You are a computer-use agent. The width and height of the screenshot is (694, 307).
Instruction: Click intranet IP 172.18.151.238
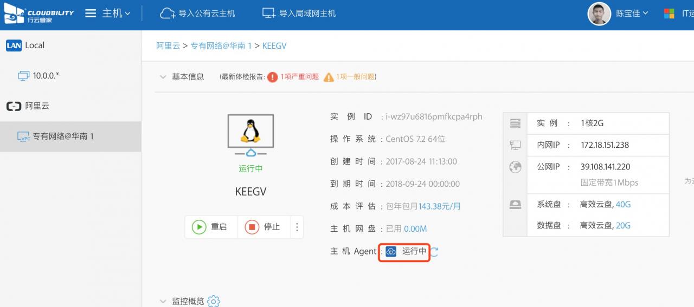coord(605,145)
